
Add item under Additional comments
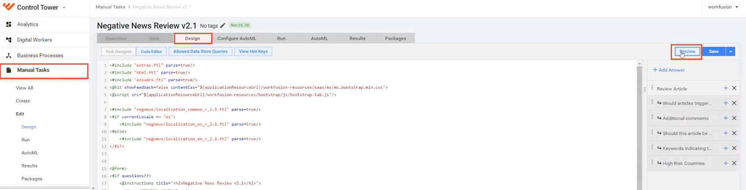(725, 118)
